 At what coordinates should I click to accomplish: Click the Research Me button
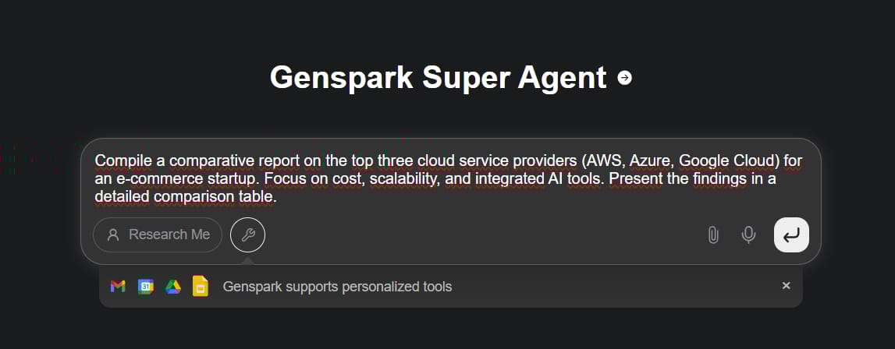[158, 235]
